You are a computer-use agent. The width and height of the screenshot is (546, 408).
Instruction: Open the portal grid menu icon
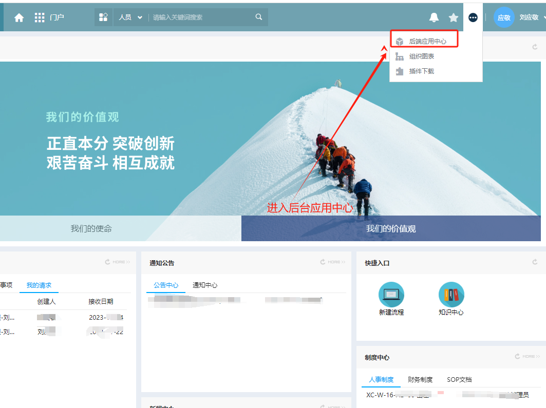(x=40, y=17)
